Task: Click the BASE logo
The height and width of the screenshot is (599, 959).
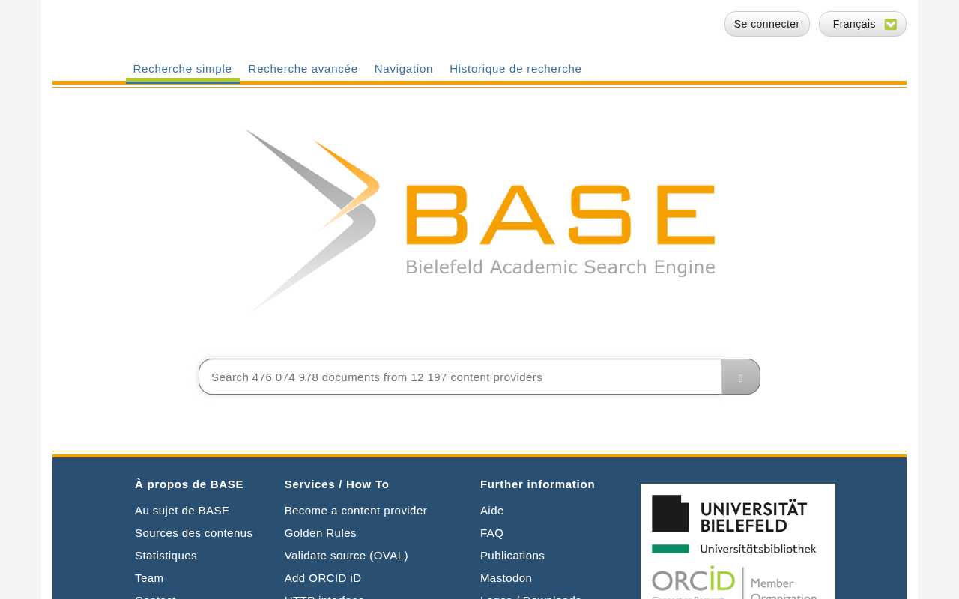Action: 479,217
